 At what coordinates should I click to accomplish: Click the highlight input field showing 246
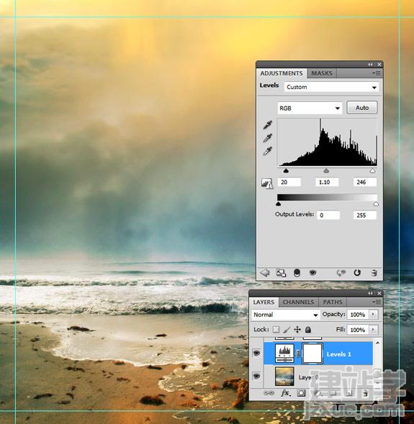coord(365,182)
